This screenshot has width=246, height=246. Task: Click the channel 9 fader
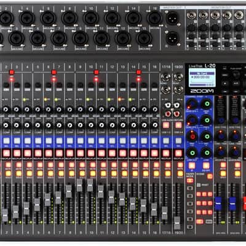tap(79, 185)
